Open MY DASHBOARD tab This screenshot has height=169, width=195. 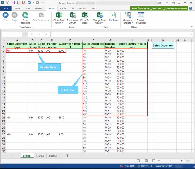(x=79, y=9)
